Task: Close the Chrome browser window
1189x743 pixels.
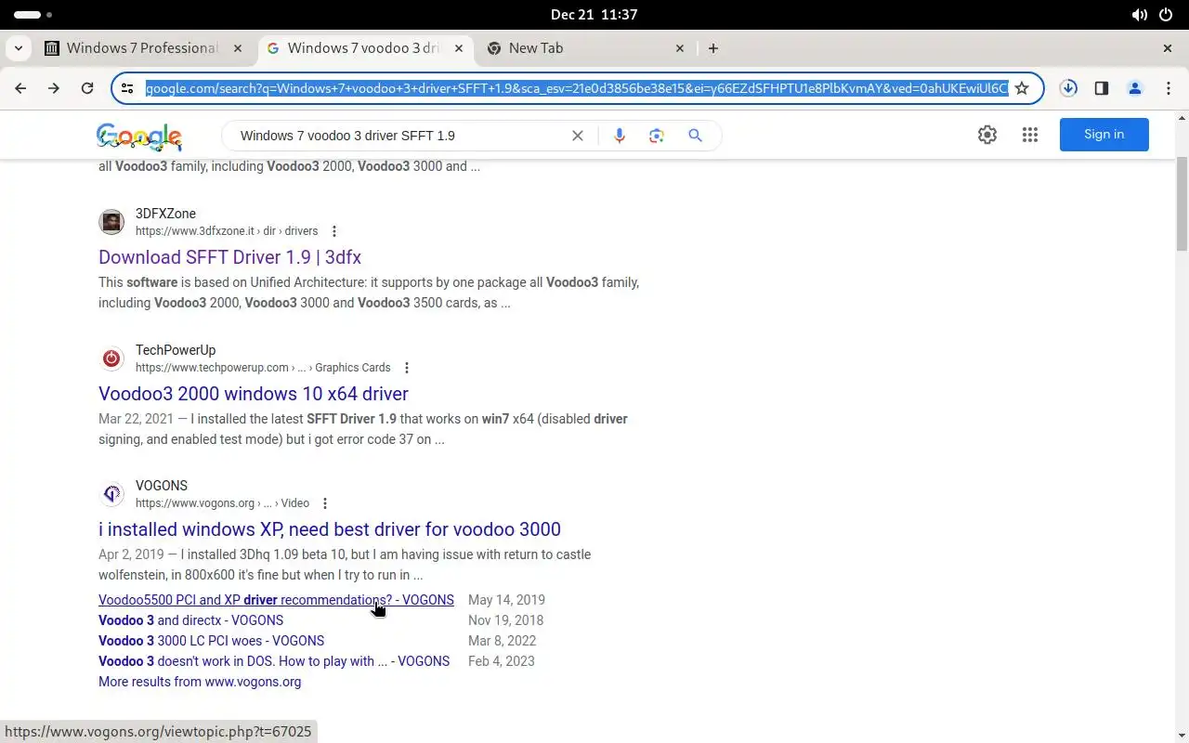Action: point(1168,48)
